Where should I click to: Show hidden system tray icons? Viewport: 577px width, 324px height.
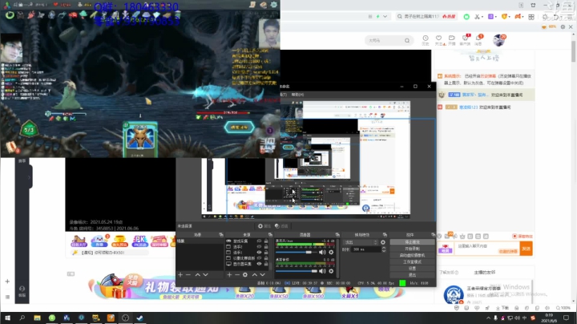point(488,318)
